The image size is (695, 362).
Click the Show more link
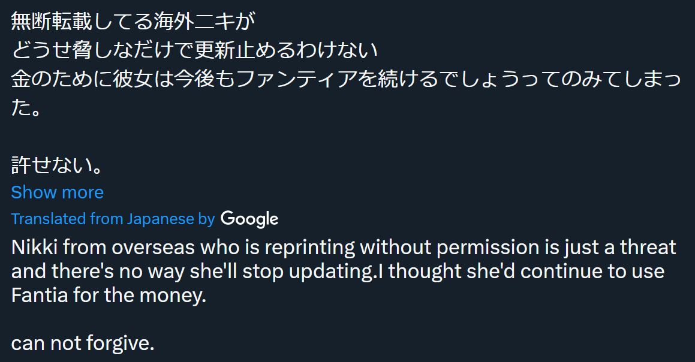[x=57, y=192]
